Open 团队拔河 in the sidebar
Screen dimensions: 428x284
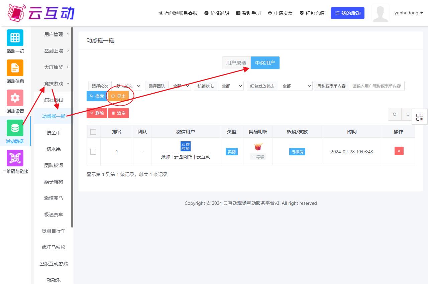(53, 165)
